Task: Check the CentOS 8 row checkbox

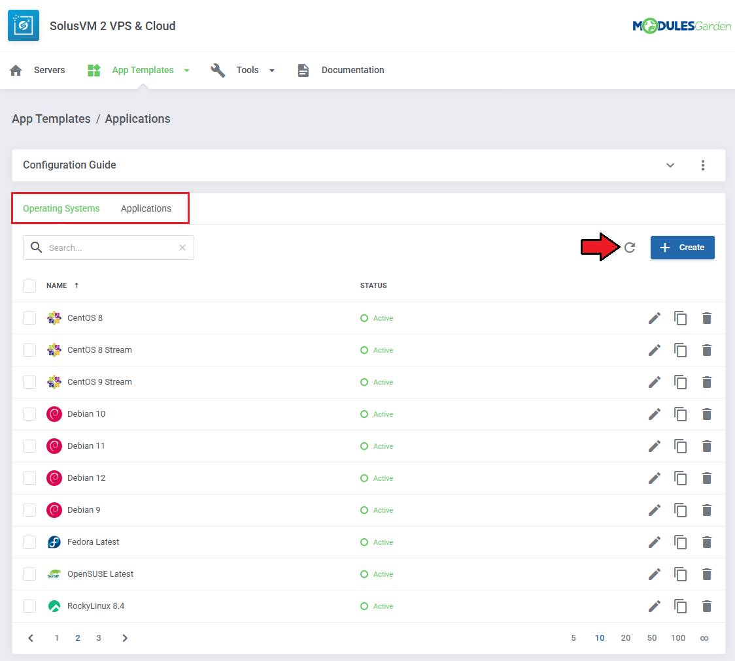Action: click(x=29, y=318)
